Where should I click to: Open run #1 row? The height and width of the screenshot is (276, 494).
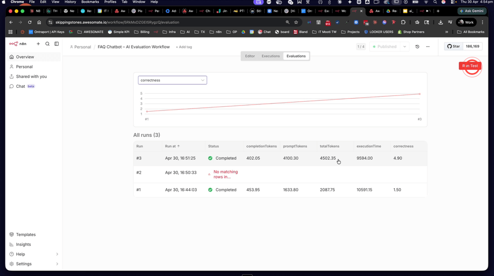[x=280, y=190]
